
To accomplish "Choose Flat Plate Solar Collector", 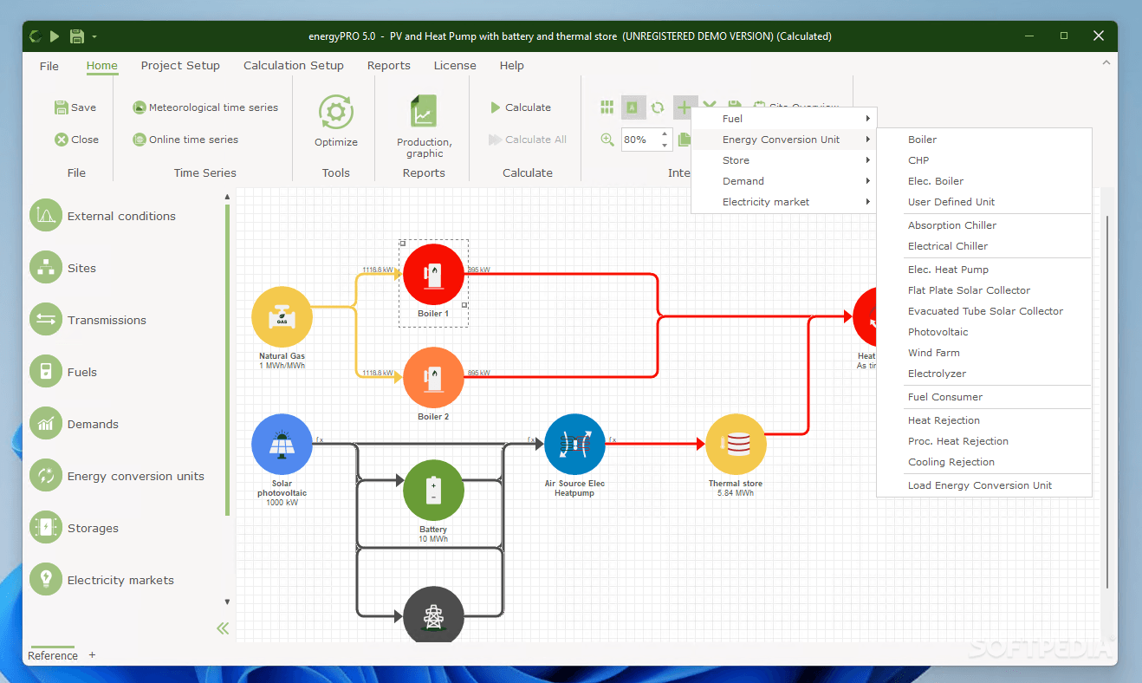I will pyautogui.click(x=984, y=290).
